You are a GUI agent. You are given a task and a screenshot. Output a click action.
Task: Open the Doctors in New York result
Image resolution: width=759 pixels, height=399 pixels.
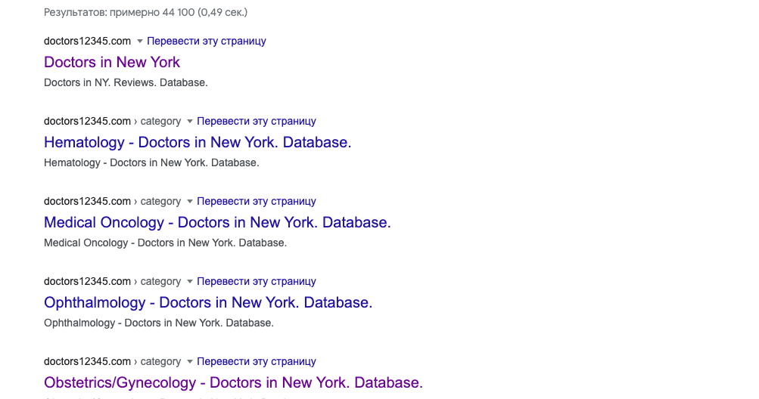112,62
